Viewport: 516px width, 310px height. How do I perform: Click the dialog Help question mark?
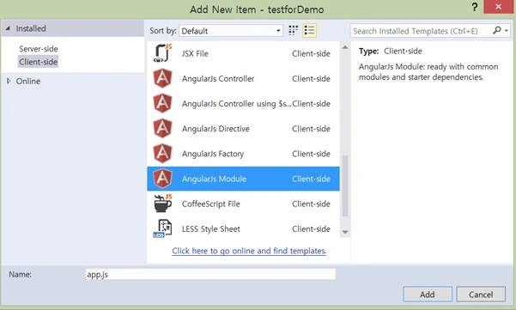(x=475, y=7)
